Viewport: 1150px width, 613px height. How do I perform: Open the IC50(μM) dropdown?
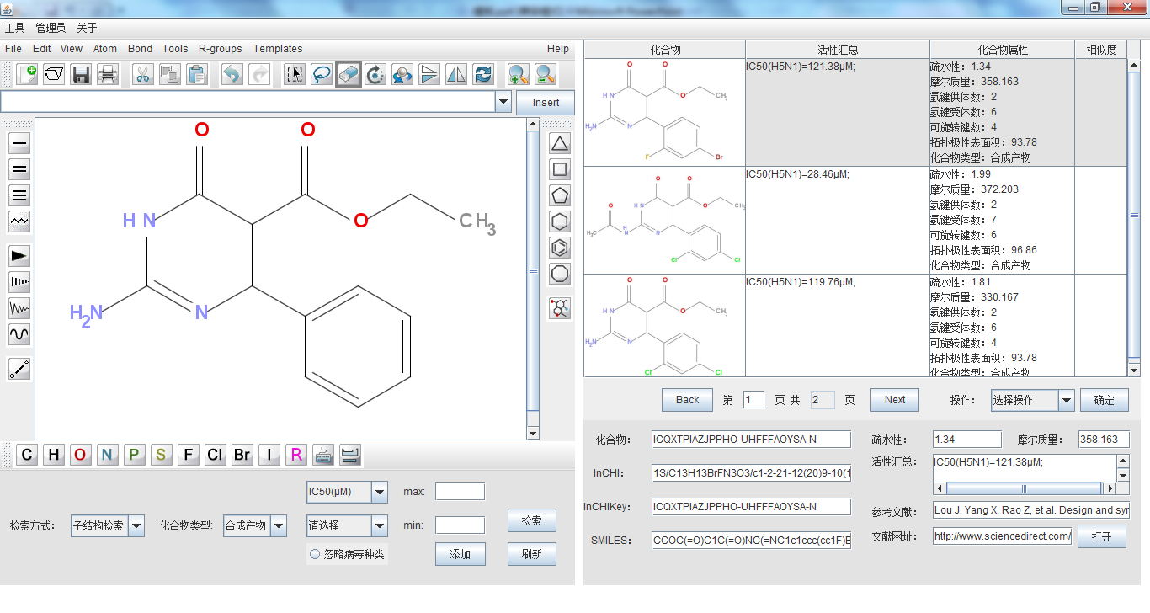point(347,492)
